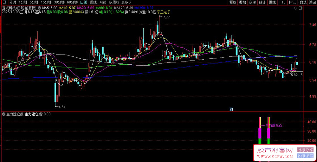The height and width of the screenshot is (162, 317).
Task: Click the 亚光科技(日线.前复权) title
Action: tap(19, 8)
